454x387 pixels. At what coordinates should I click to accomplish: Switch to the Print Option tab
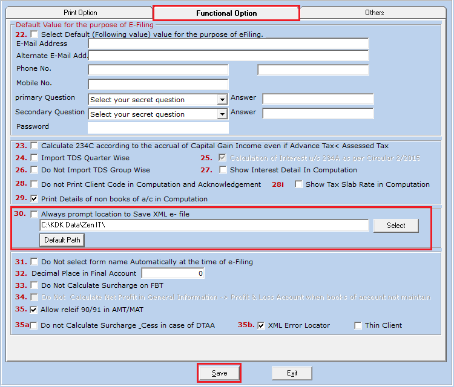(80, 13)
